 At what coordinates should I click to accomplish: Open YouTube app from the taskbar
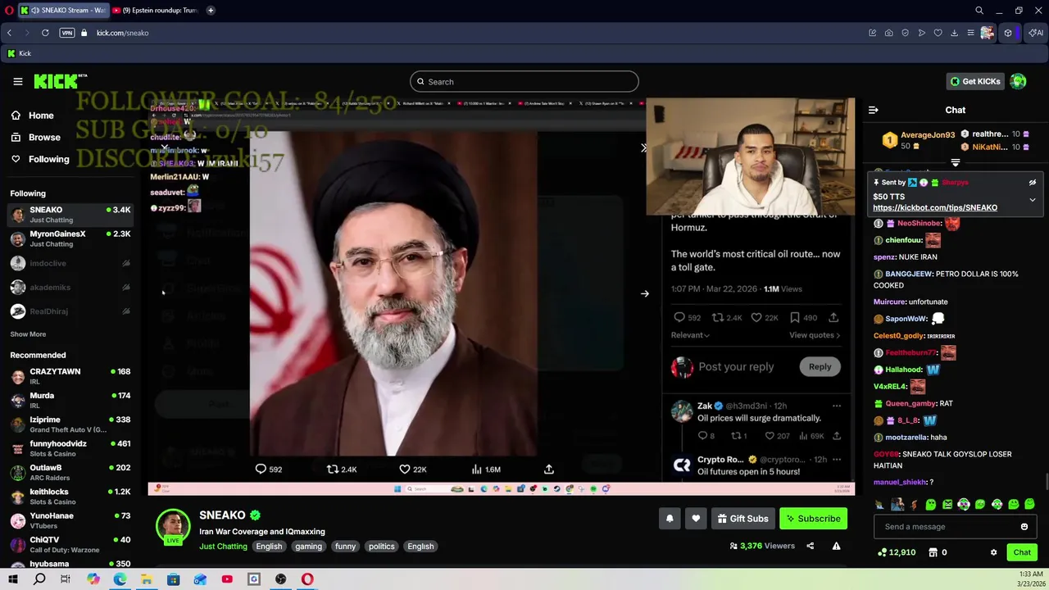(x=227, y=579)
